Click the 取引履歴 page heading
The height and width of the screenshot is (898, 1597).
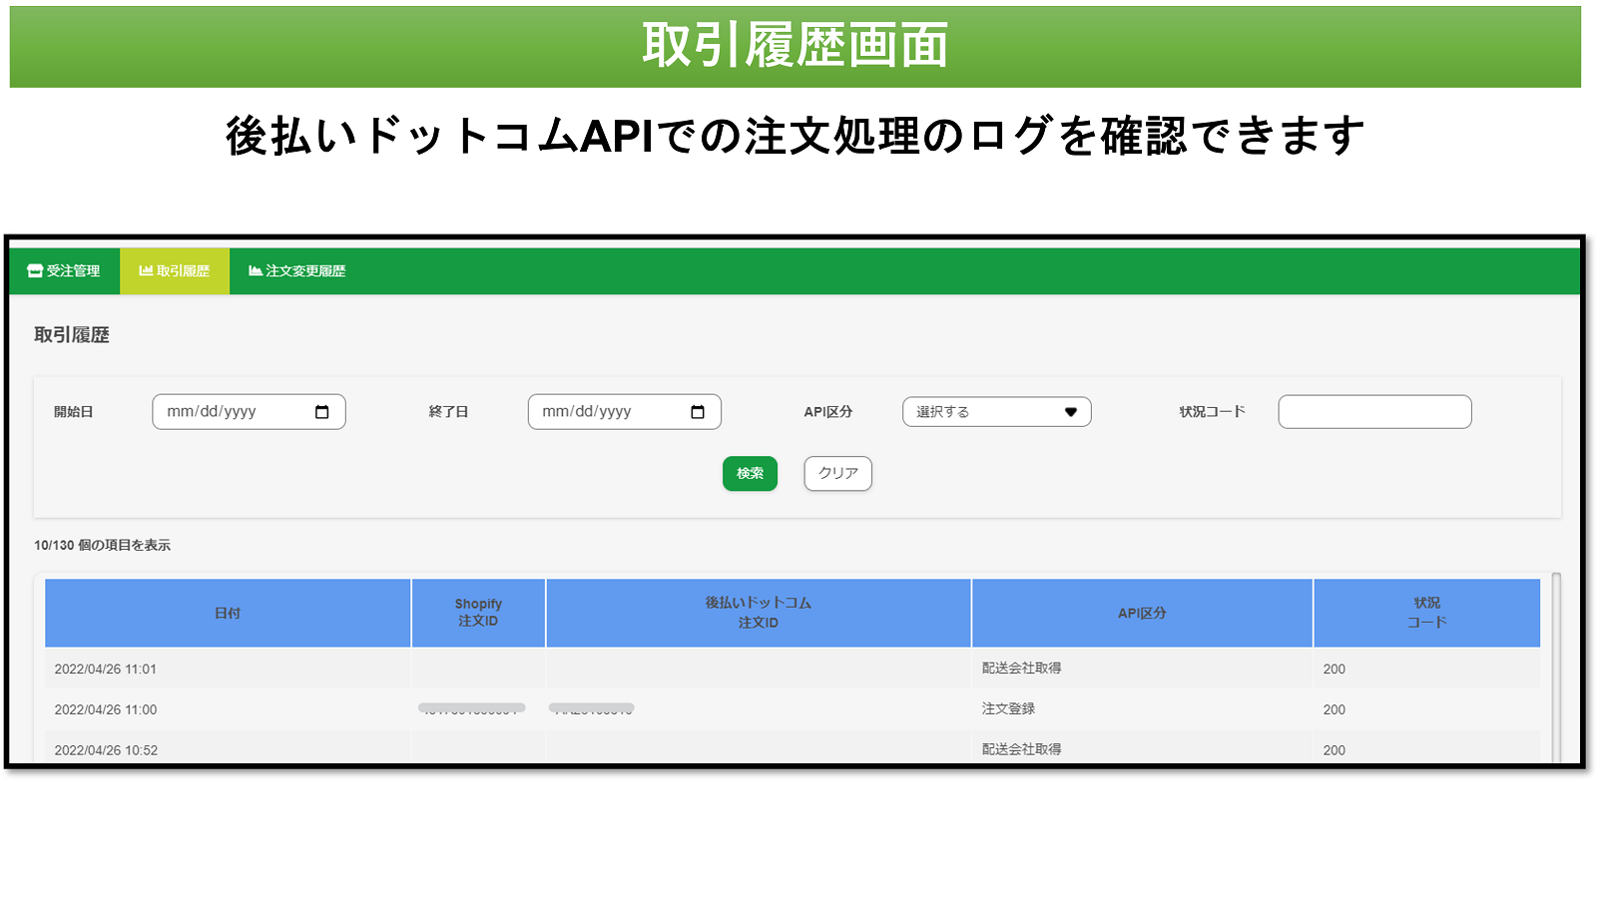pyautogui.click(x=72, y=335)
